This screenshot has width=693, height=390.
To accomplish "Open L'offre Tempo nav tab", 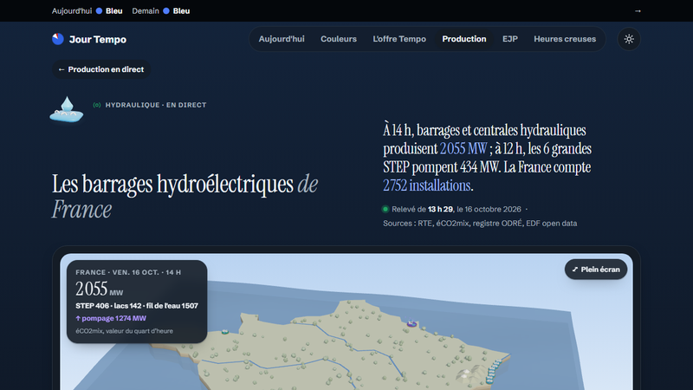I will [x=399, y=39].
